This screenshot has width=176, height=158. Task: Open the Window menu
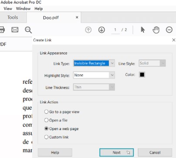[x=23, y=9]
